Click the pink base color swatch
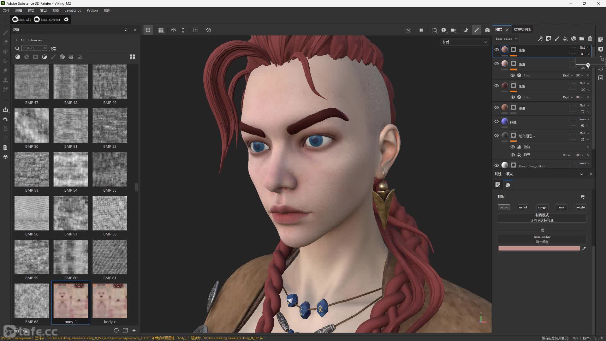This screenshot has width=606, height=341. [539, 248]
